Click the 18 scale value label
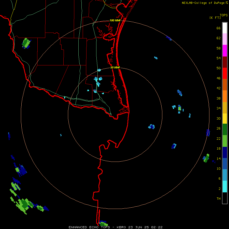Viewport: 229px width, 229px height. [219, 149]
